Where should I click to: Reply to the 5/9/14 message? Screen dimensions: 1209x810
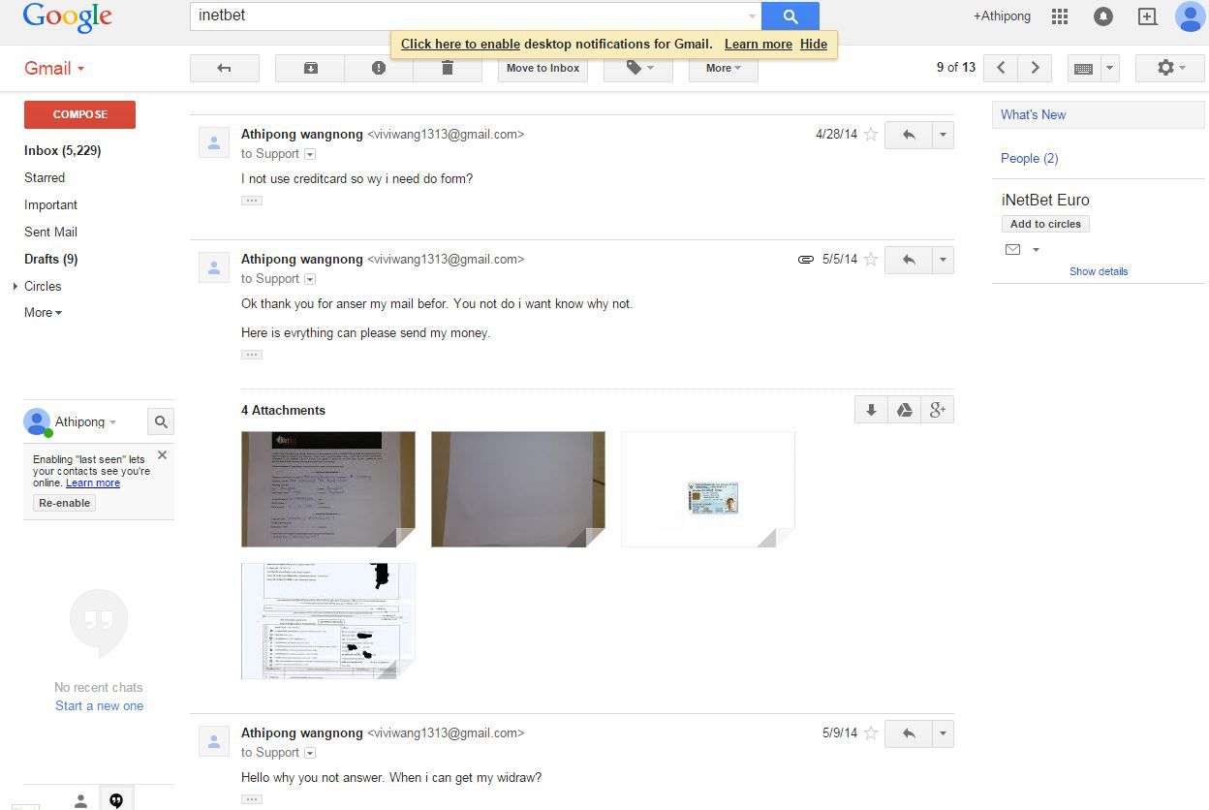[x=909, y=733]
